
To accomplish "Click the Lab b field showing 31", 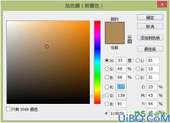I will point(153,77).
